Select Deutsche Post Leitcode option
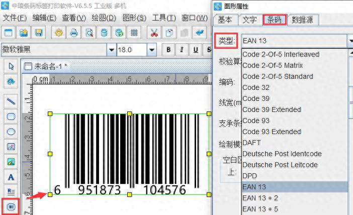Image resolution: width=353 pixels, height=215 pixels. (x=280, y=165)
